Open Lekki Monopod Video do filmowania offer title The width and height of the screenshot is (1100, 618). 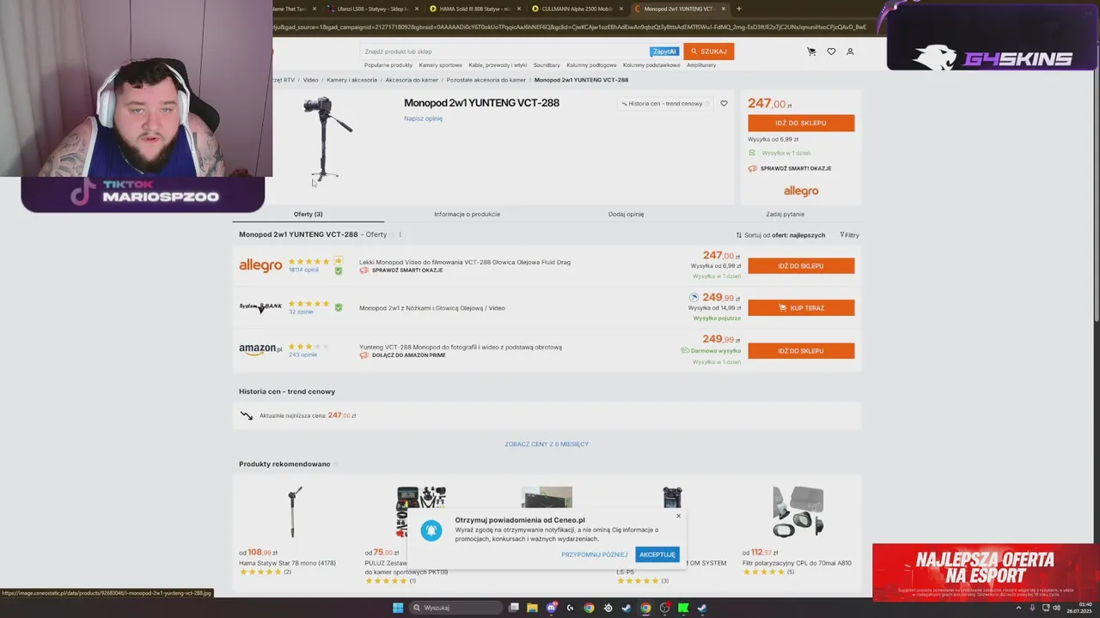point(464,263)
